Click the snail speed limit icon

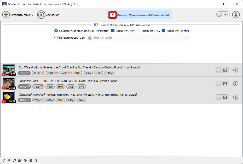(20, 160)
